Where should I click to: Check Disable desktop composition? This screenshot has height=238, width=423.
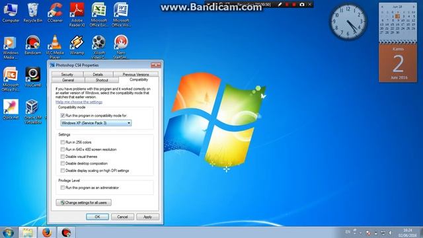coord(63,163)
